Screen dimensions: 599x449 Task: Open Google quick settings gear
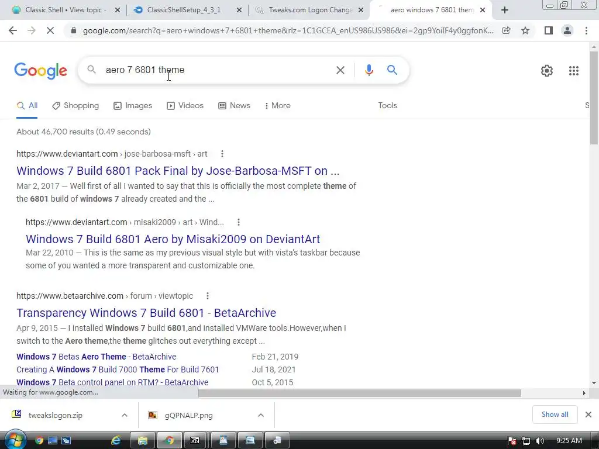click(x=547, y=71)
